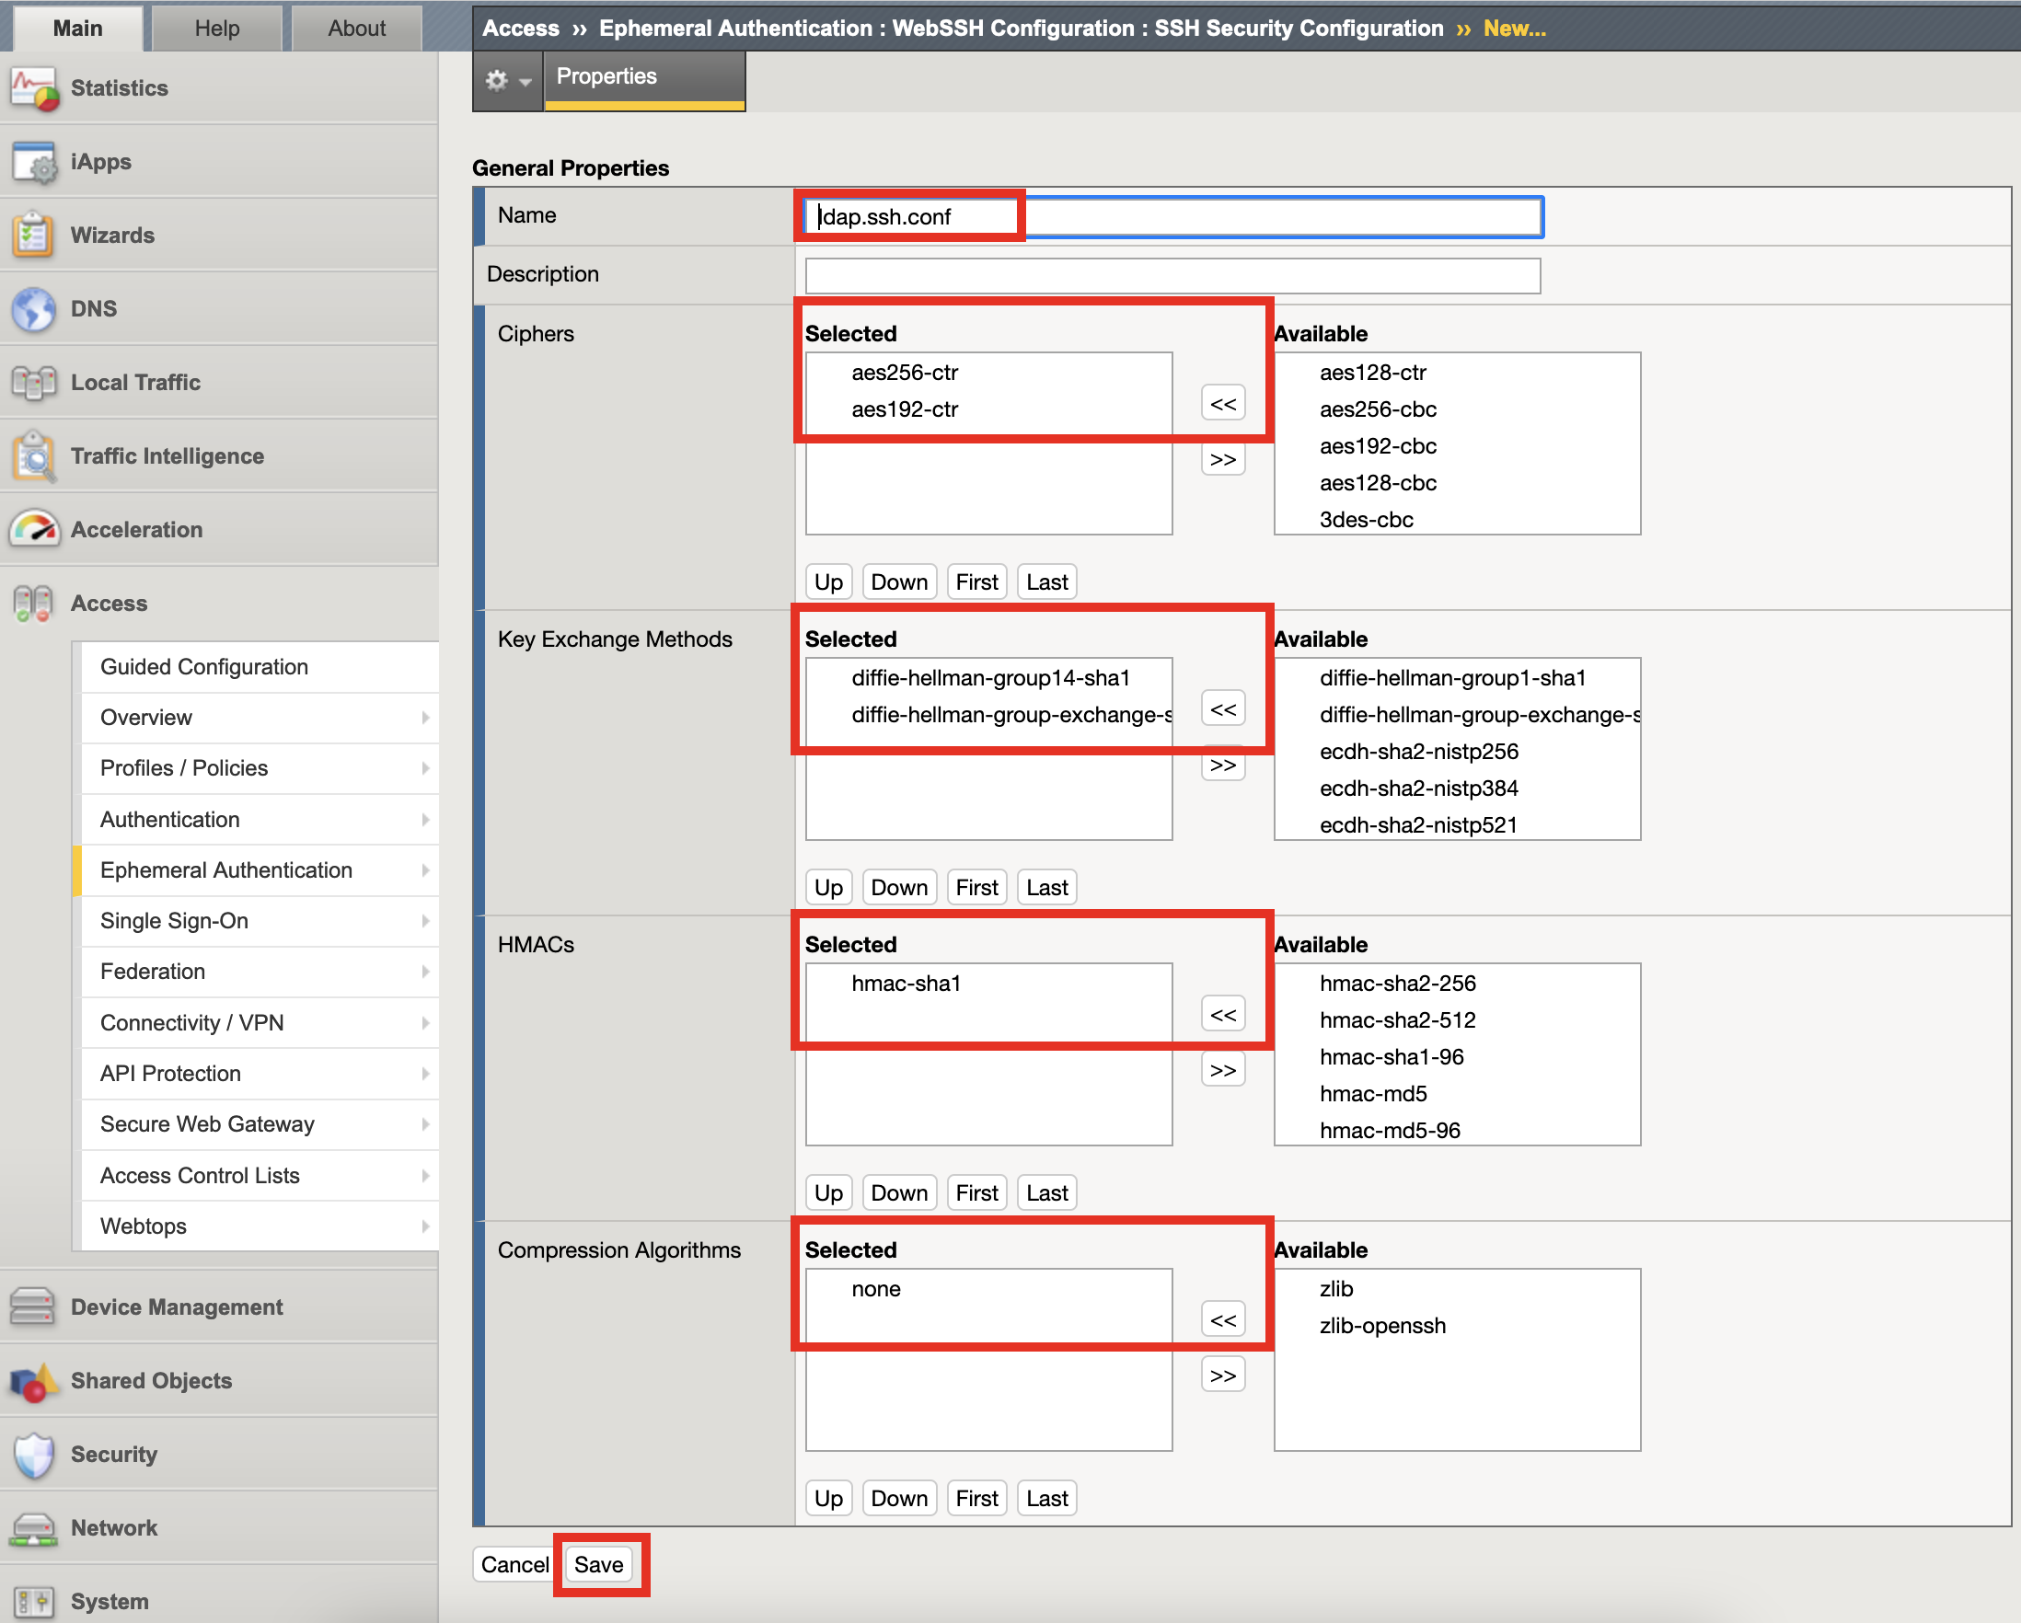Click the Access section icon
The width and height of the screenshot is (2021, 1623).
[35, 604]
